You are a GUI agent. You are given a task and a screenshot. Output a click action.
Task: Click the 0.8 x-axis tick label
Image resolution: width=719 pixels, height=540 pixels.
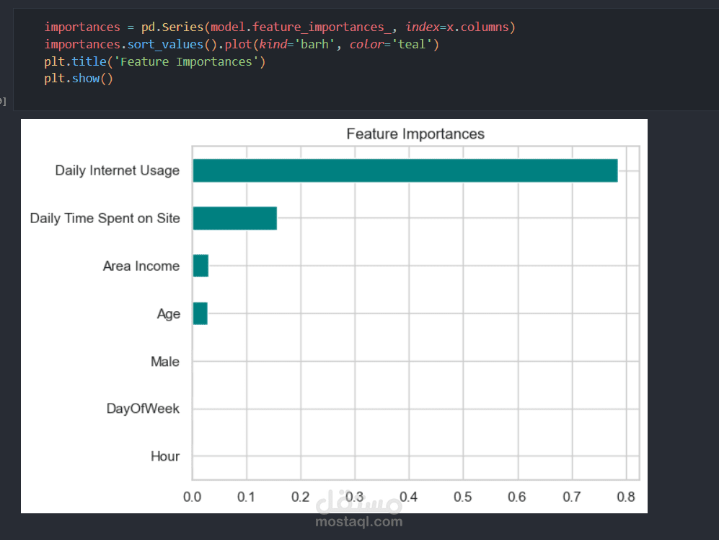(626, 497)
